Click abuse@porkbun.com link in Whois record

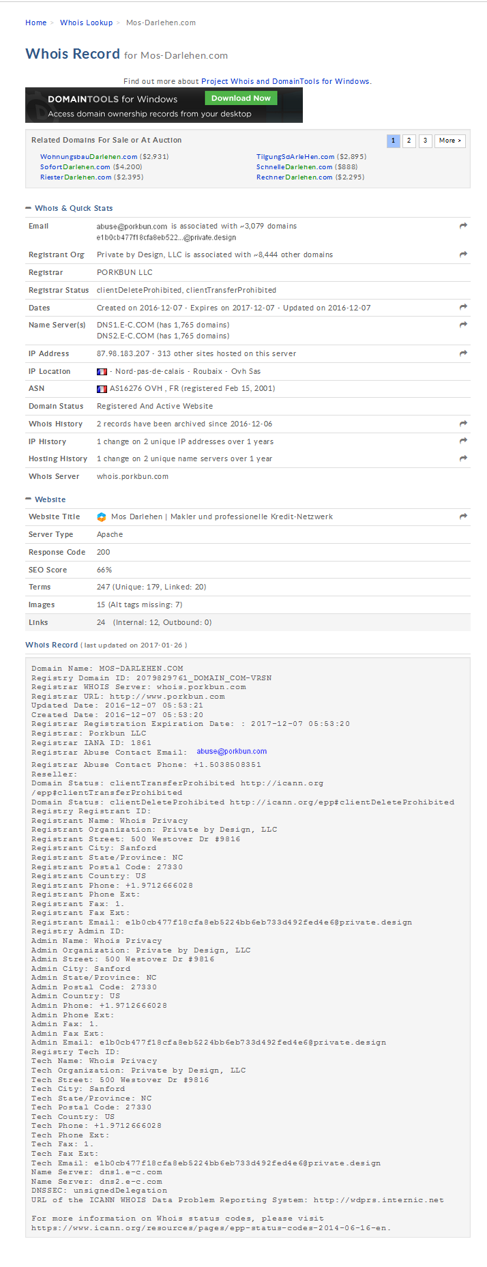[x=232, y=751]
